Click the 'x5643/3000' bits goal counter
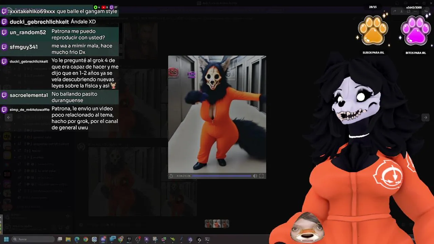 pyautogui.click(x=414, y=7)
